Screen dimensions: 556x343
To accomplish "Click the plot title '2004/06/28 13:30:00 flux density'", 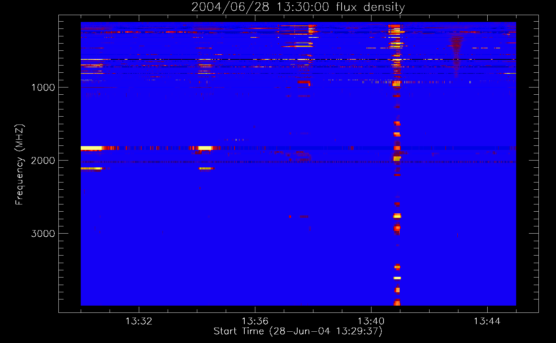I will pyautogui.click(x=298, y=7).
